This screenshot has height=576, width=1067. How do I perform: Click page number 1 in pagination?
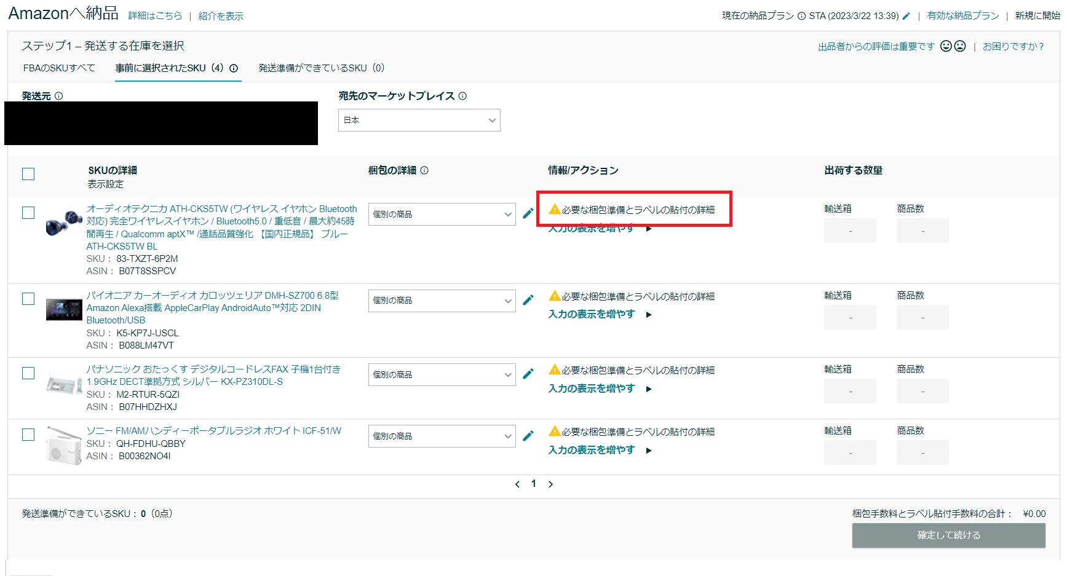click(534, 484)
